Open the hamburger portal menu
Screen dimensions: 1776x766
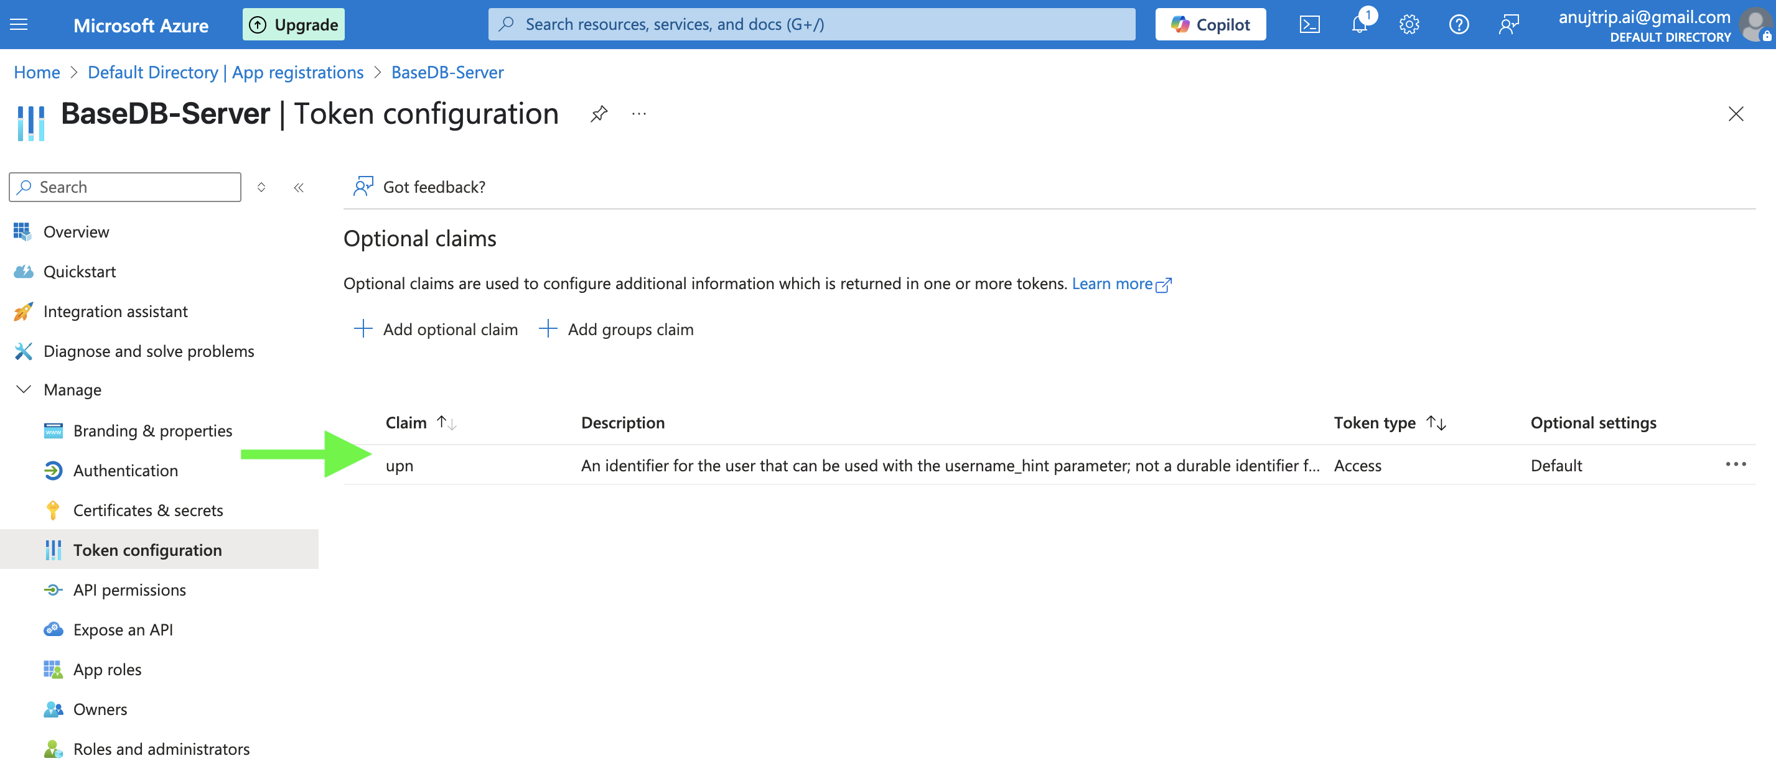tap(19, 25)
